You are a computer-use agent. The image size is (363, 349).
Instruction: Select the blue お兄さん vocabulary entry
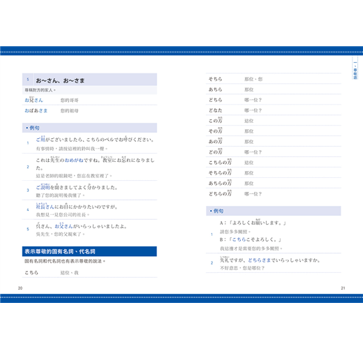pos(34,100)
